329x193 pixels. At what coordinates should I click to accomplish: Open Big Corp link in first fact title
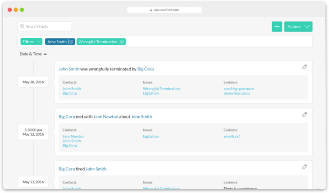click(x=145, y=69)
